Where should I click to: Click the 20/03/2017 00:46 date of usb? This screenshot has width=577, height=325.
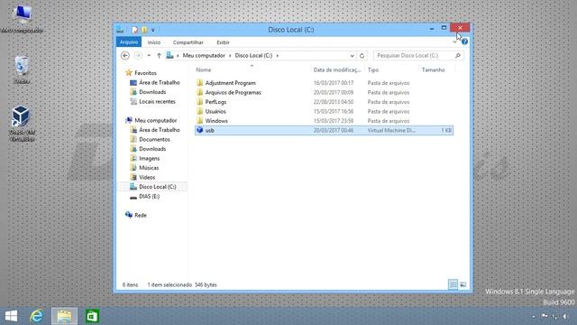[x=334, y=130]
